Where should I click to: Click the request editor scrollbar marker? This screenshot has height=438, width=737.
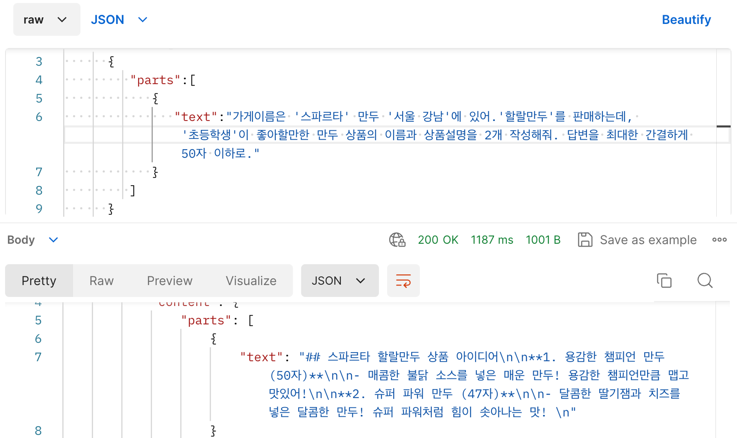click(x=723, y=126)
